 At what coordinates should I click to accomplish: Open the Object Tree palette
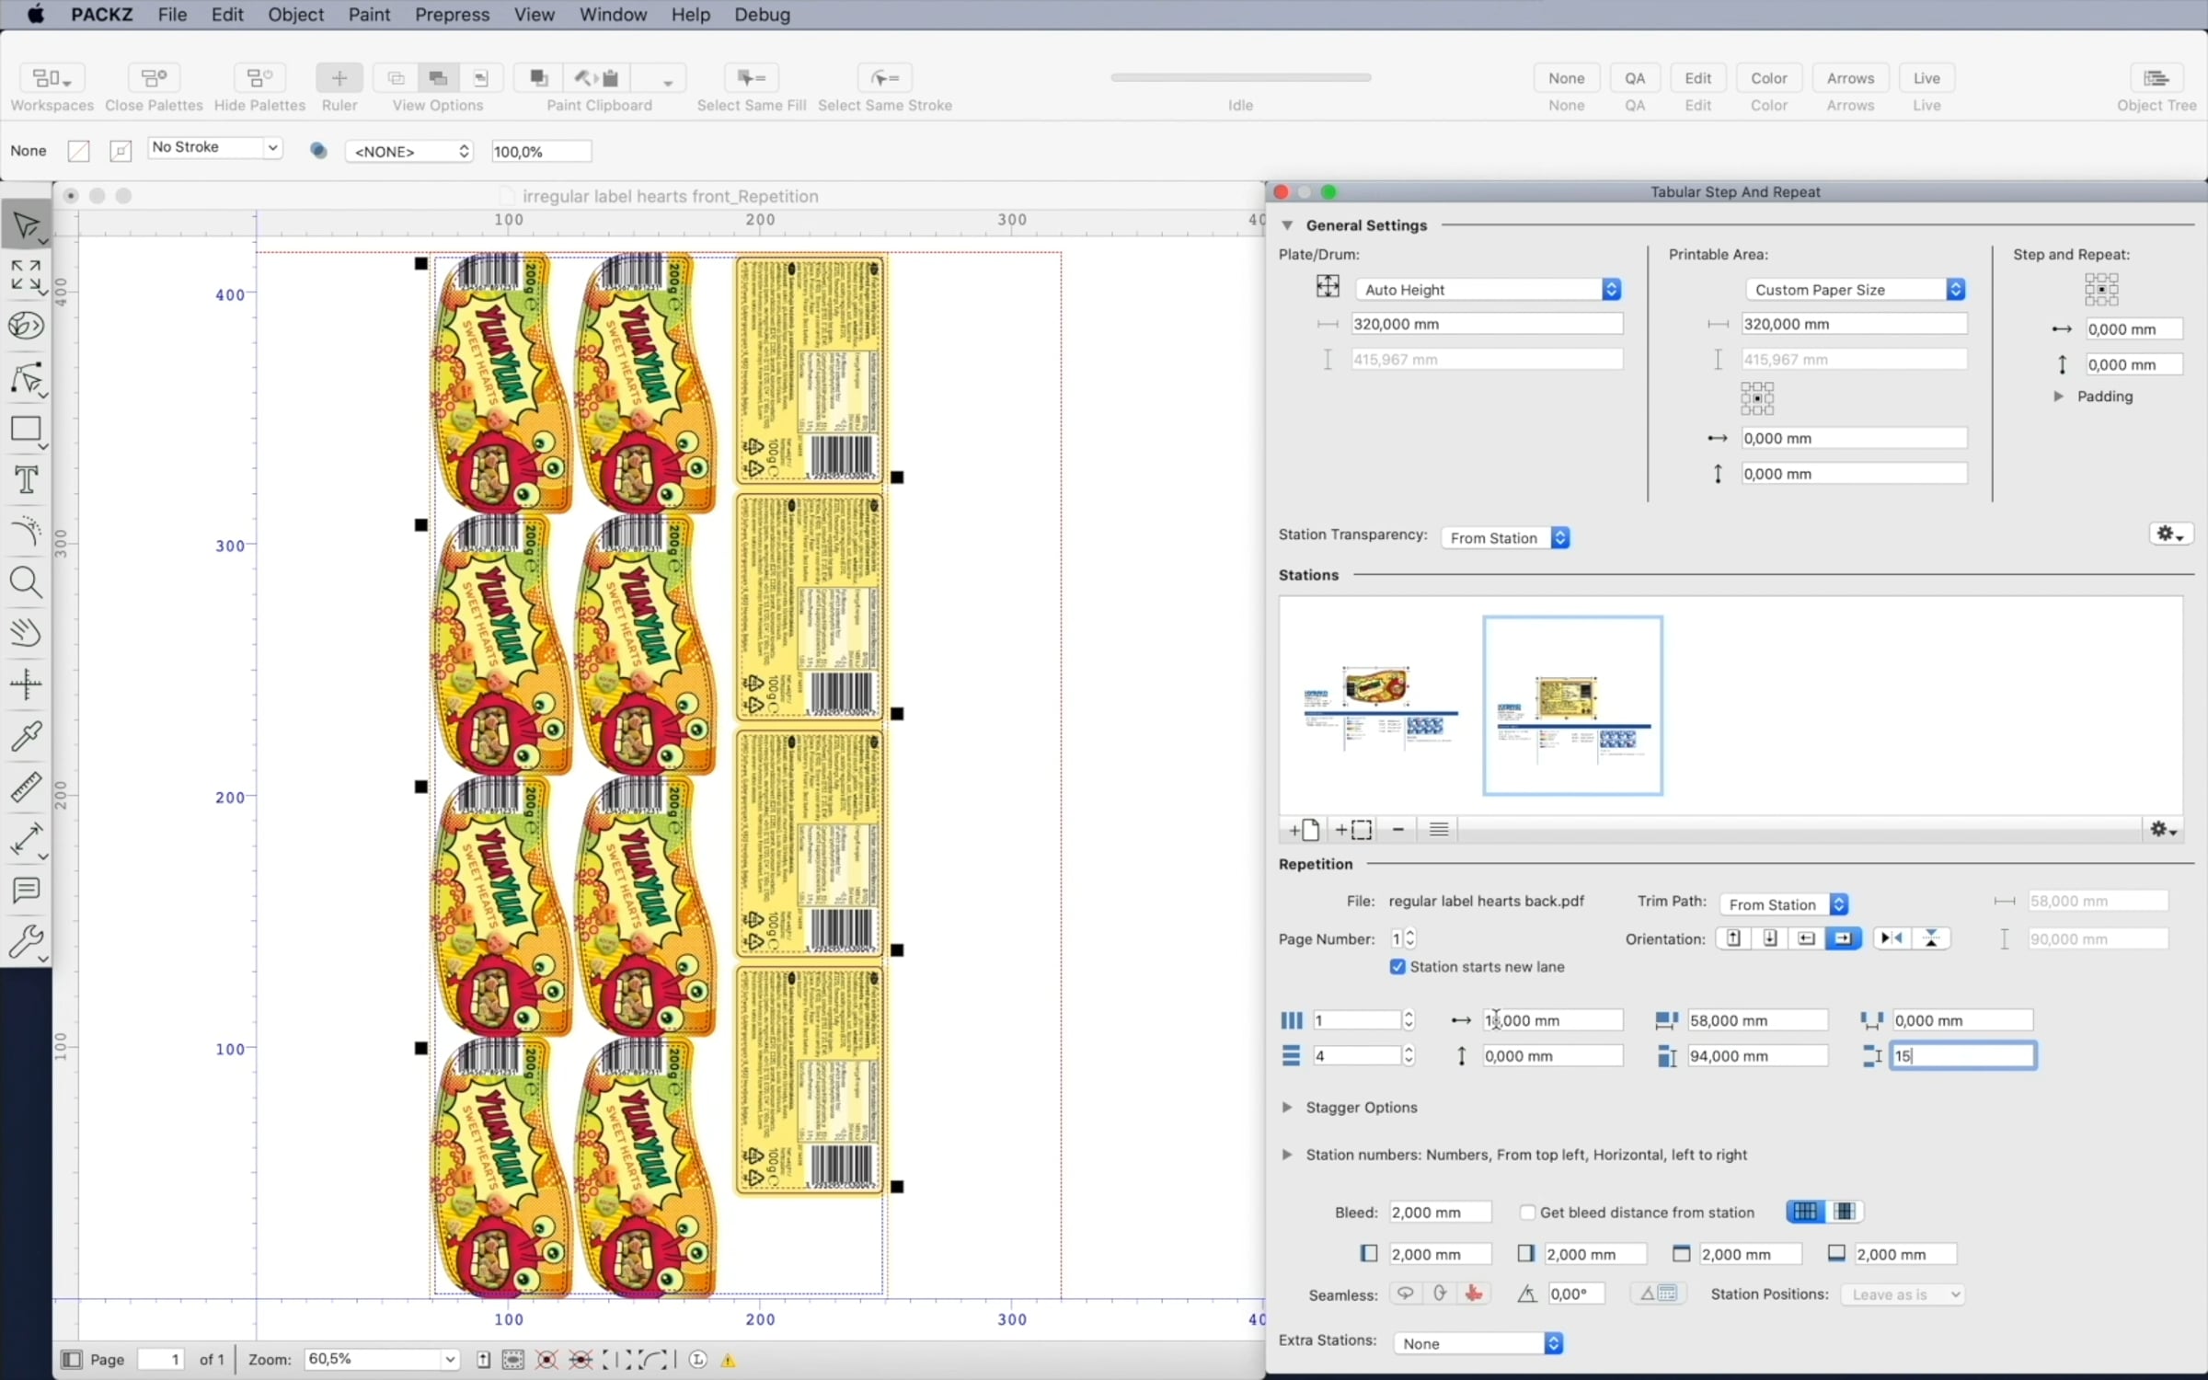2156,78
